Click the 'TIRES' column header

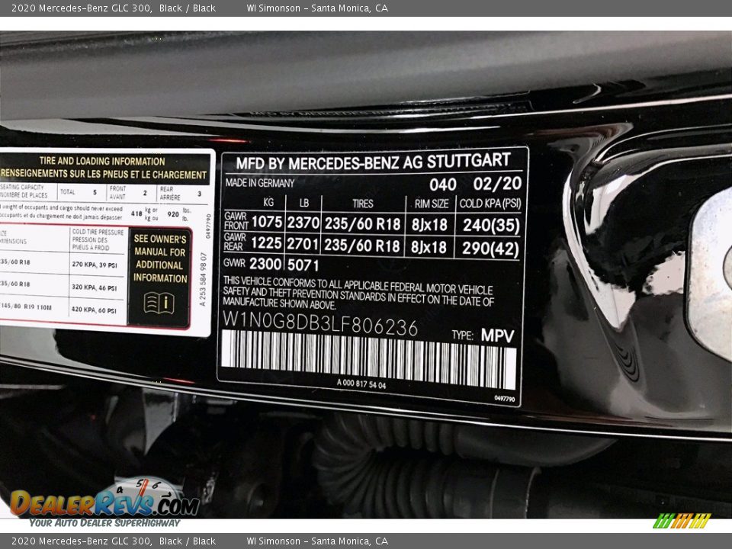click(363, 204)
